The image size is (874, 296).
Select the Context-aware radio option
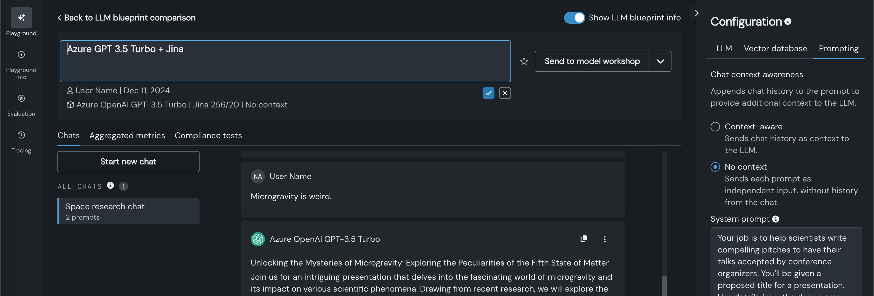715,127
